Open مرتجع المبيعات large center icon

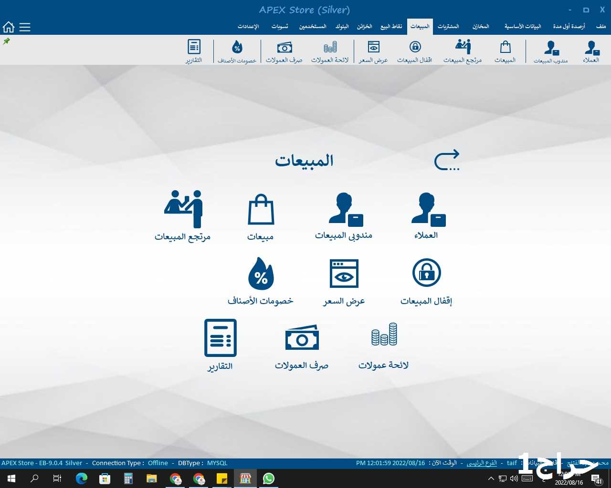(x=183, y=210)
